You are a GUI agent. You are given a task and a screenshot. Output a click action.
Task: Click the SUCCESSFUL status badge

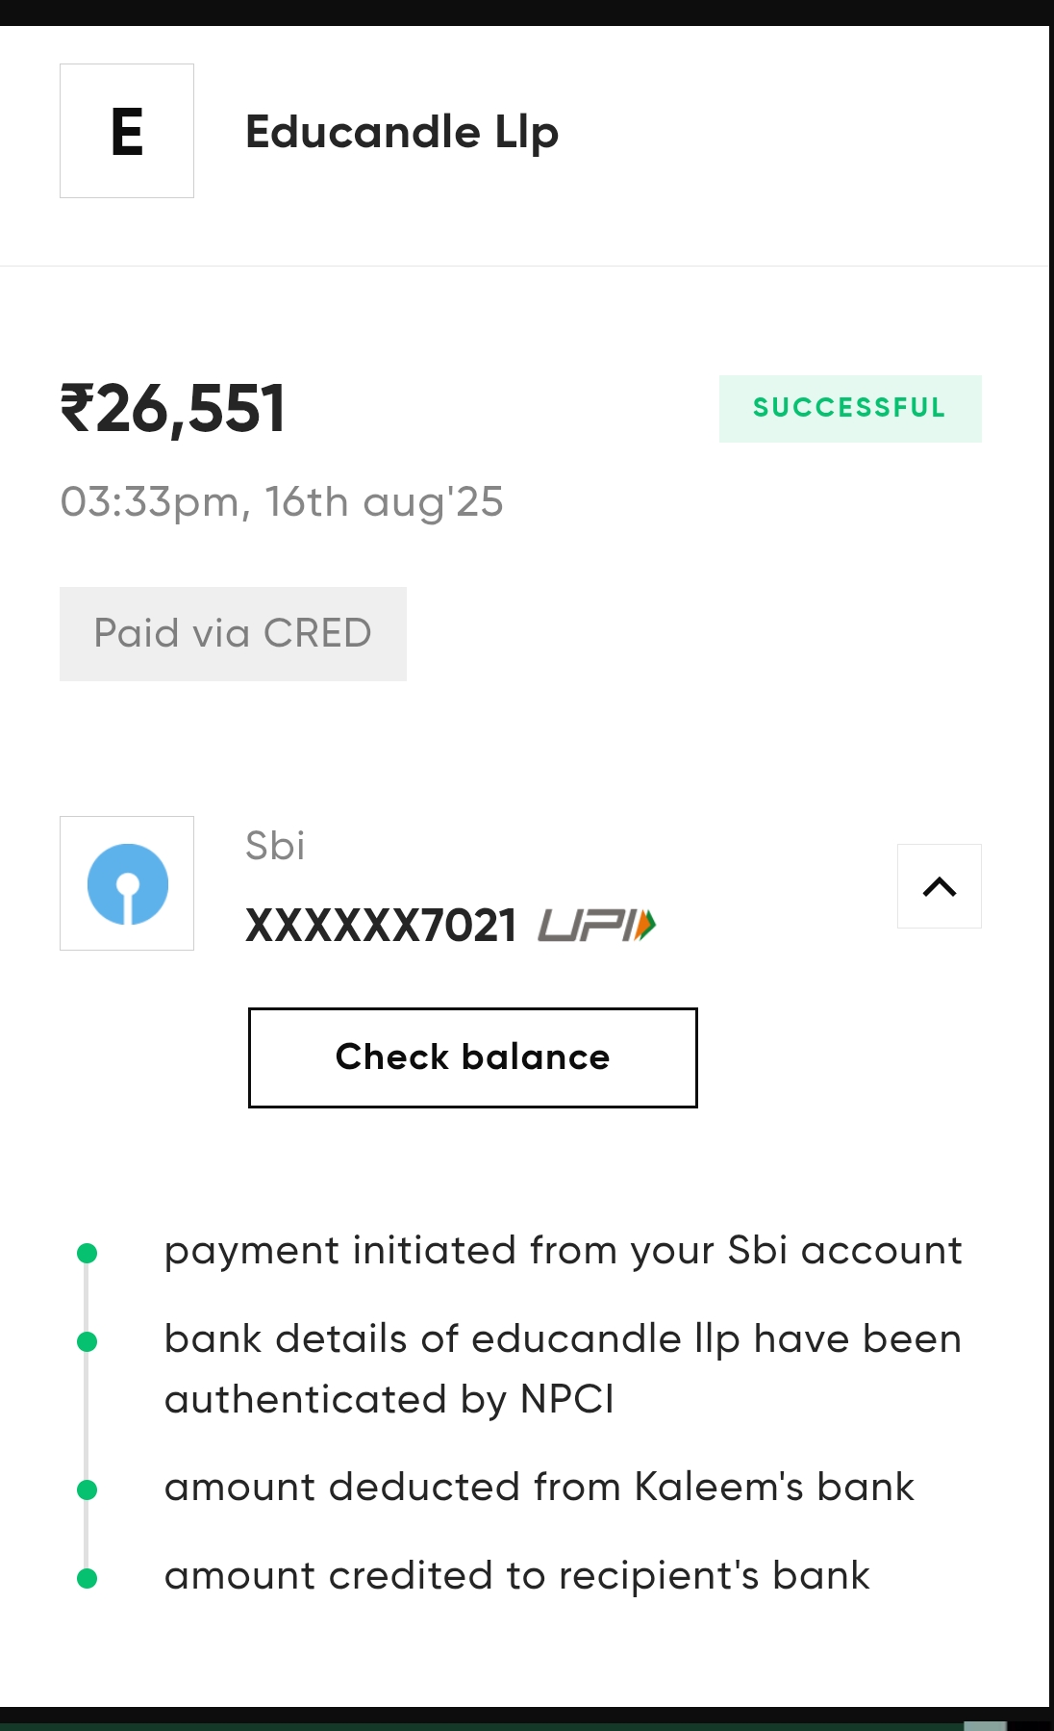[849, 408]
